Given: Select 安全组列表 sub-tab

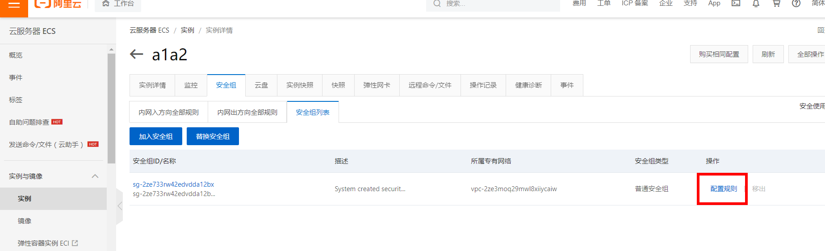Looking at the screenshot, I should click(313, 112).
